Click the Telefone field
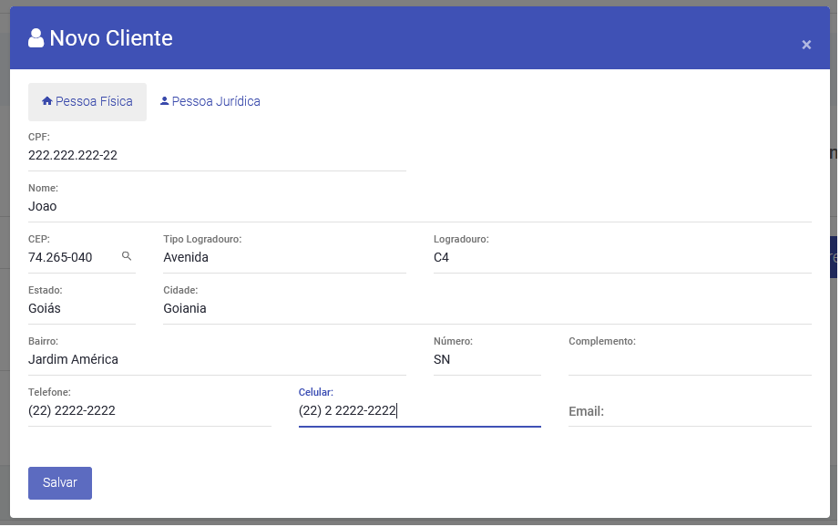This screenshot has width=840, height=527. pos(149,411)
